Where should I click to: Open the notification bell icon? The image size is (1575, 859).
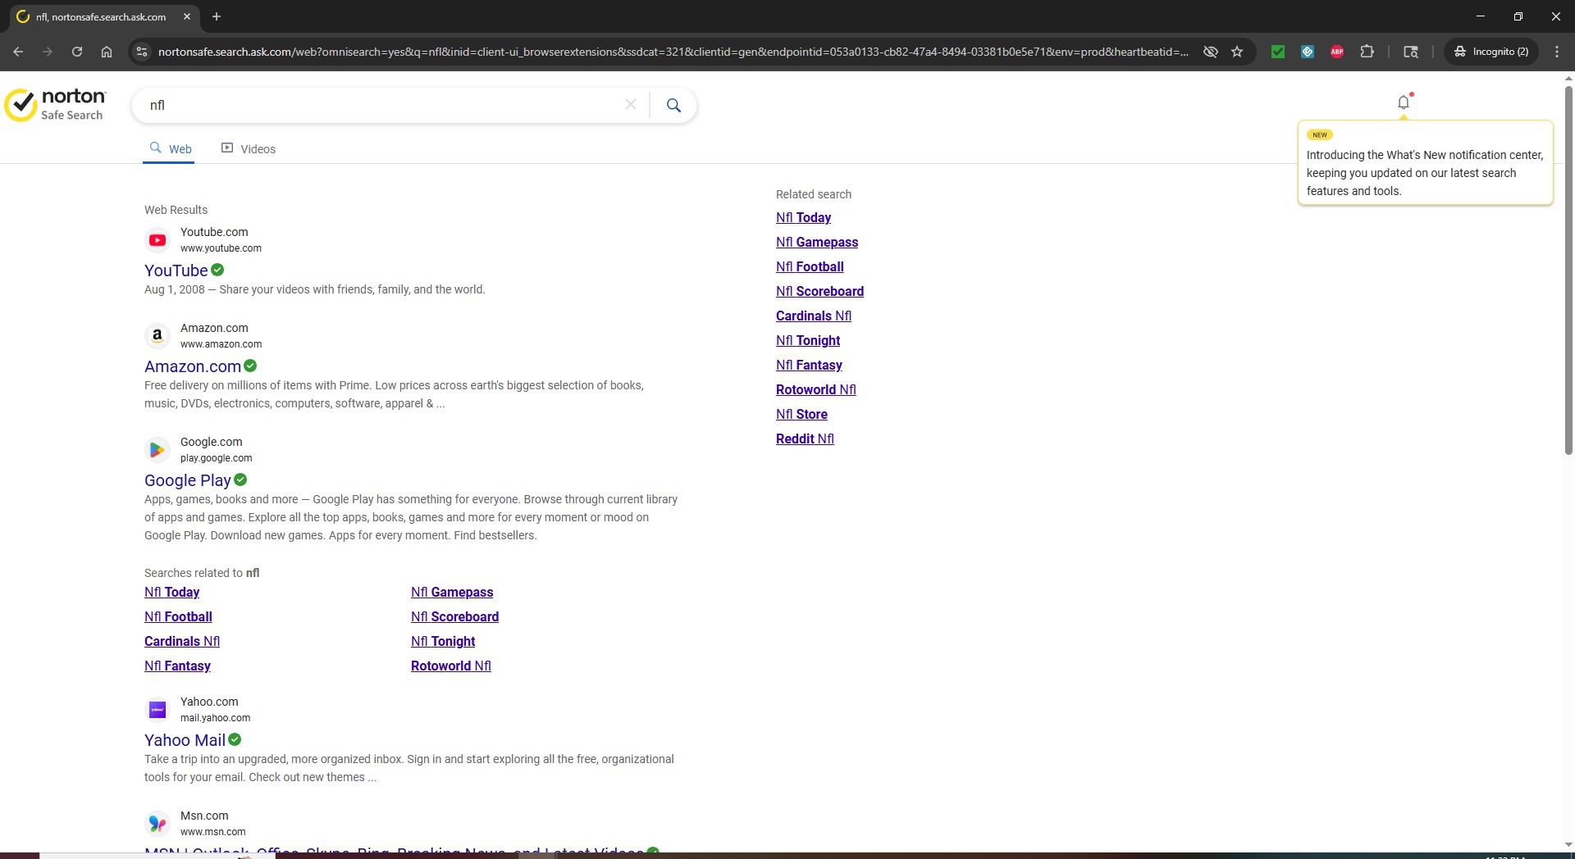pos(1404,102)
